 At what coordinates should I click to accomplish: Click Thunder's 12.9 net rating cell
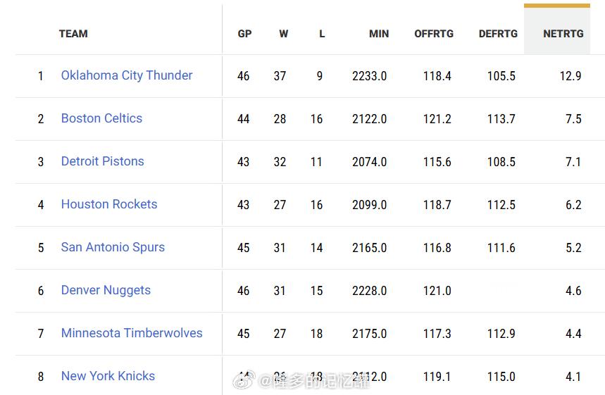pyautogui.click(x=570, y=76)
